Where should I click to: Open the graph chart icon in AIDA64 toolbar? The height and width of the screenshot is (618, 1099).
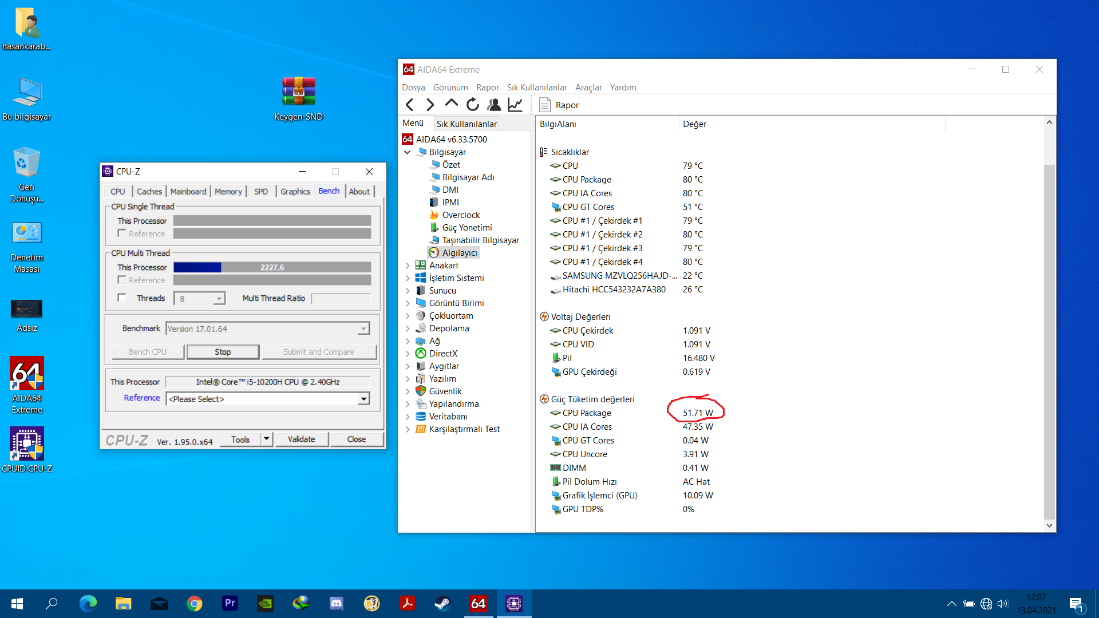click(x=515, y=105)
